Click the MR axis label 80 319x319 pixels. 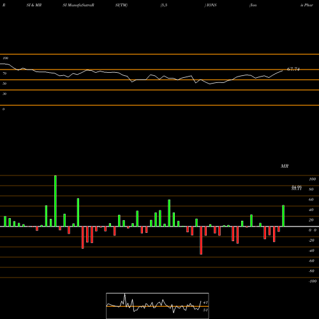tap(311, 189)
